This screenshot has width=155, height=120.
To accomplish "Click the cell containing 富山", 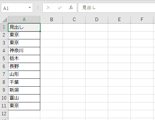I will [x=24, y=98].
